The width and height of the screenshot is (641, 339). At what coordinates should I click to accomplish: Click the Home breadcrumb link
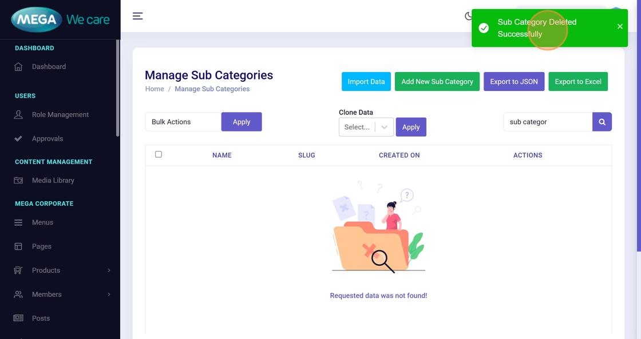pos(155,89)
